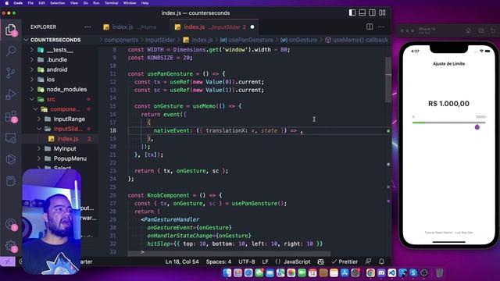This screenshot has height=281, width=500.
Task: Open the Selection menu
Action: pos(57,3)
